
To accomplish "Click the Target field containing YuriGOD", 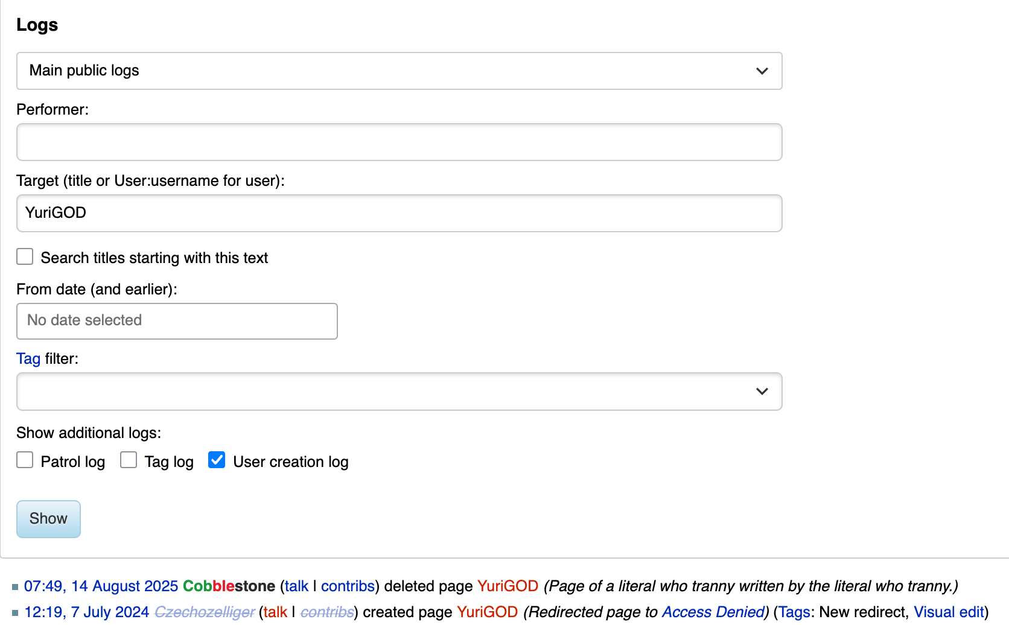I will click(399, 213).
